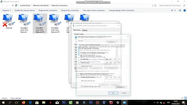
Task: Open taskbar search magnifier
Action: tap(10, 102)
